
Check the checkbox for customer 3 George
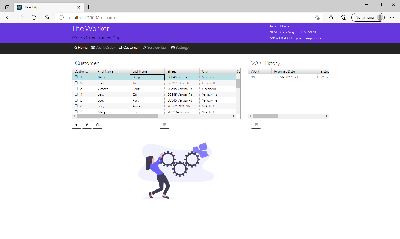pyautogui.click(x=76, y=89)
